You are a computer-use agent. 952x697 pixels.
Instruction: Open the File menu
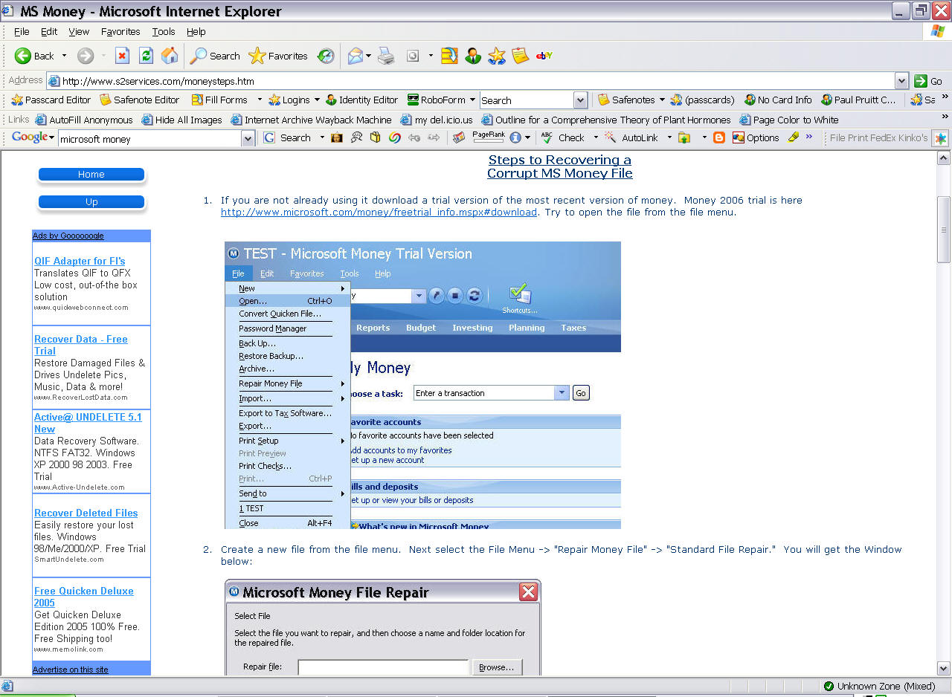[x=22, y=32]
